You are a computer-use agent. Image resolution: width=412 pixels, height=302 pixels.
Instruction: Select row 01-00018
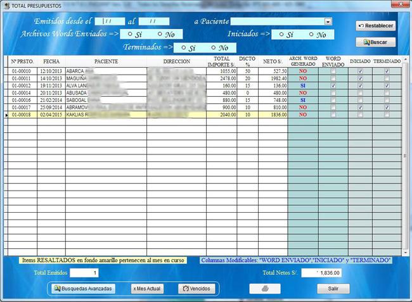203,115
